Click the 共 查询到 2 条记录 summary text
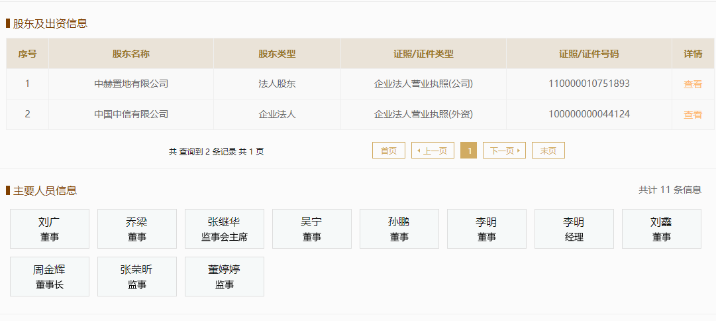Screen dimensions: 716x321 coord(217,151)
